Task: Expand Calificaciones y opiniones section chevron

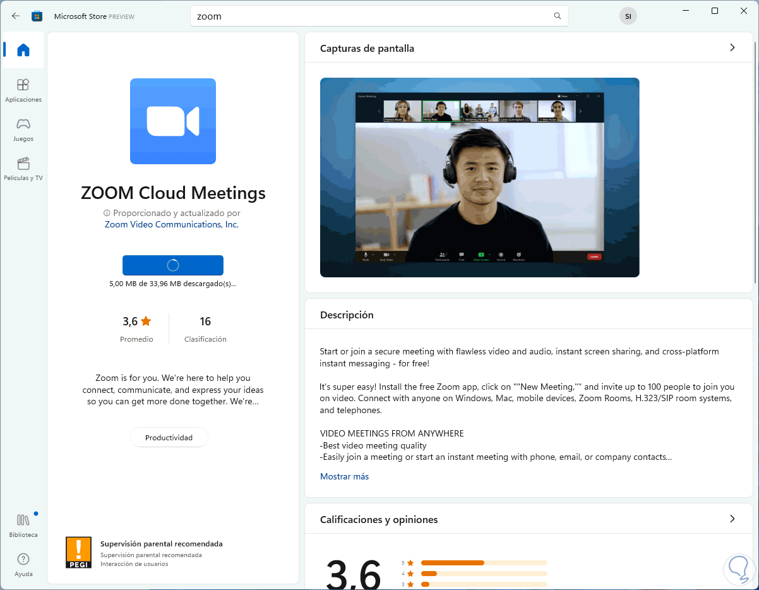Action: (732, 519)
